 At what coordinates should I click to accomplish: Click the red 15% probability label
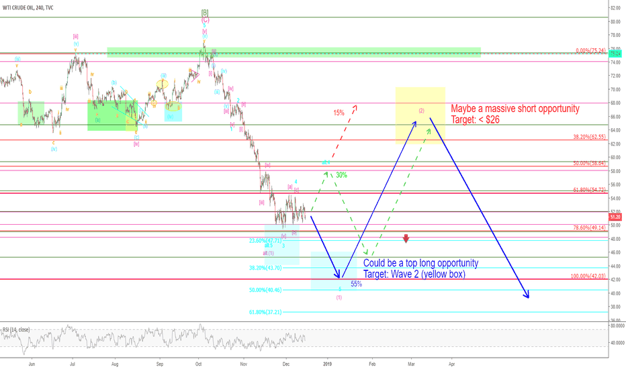[339, 113]
